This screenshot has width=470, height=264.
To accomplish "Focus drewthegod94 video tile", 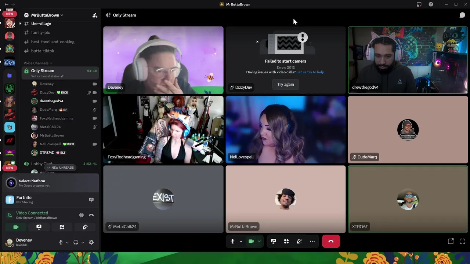I will click(x=408, y=60).
